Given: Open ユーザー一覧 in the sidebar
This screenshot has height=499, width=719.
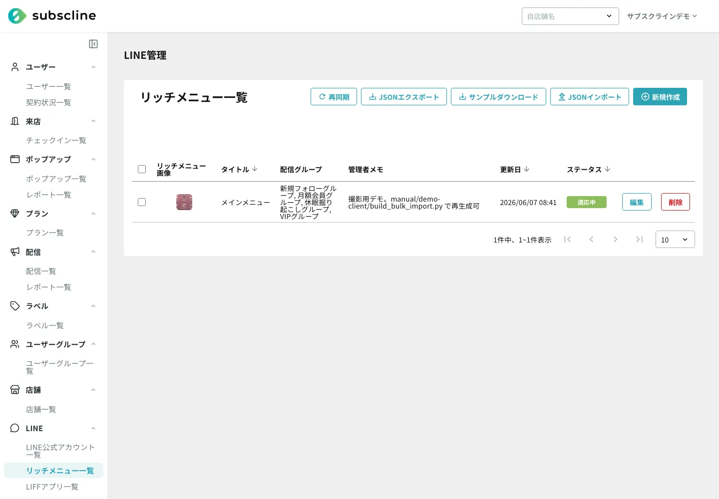Looking at the screenshot, I should pos(48,86).
